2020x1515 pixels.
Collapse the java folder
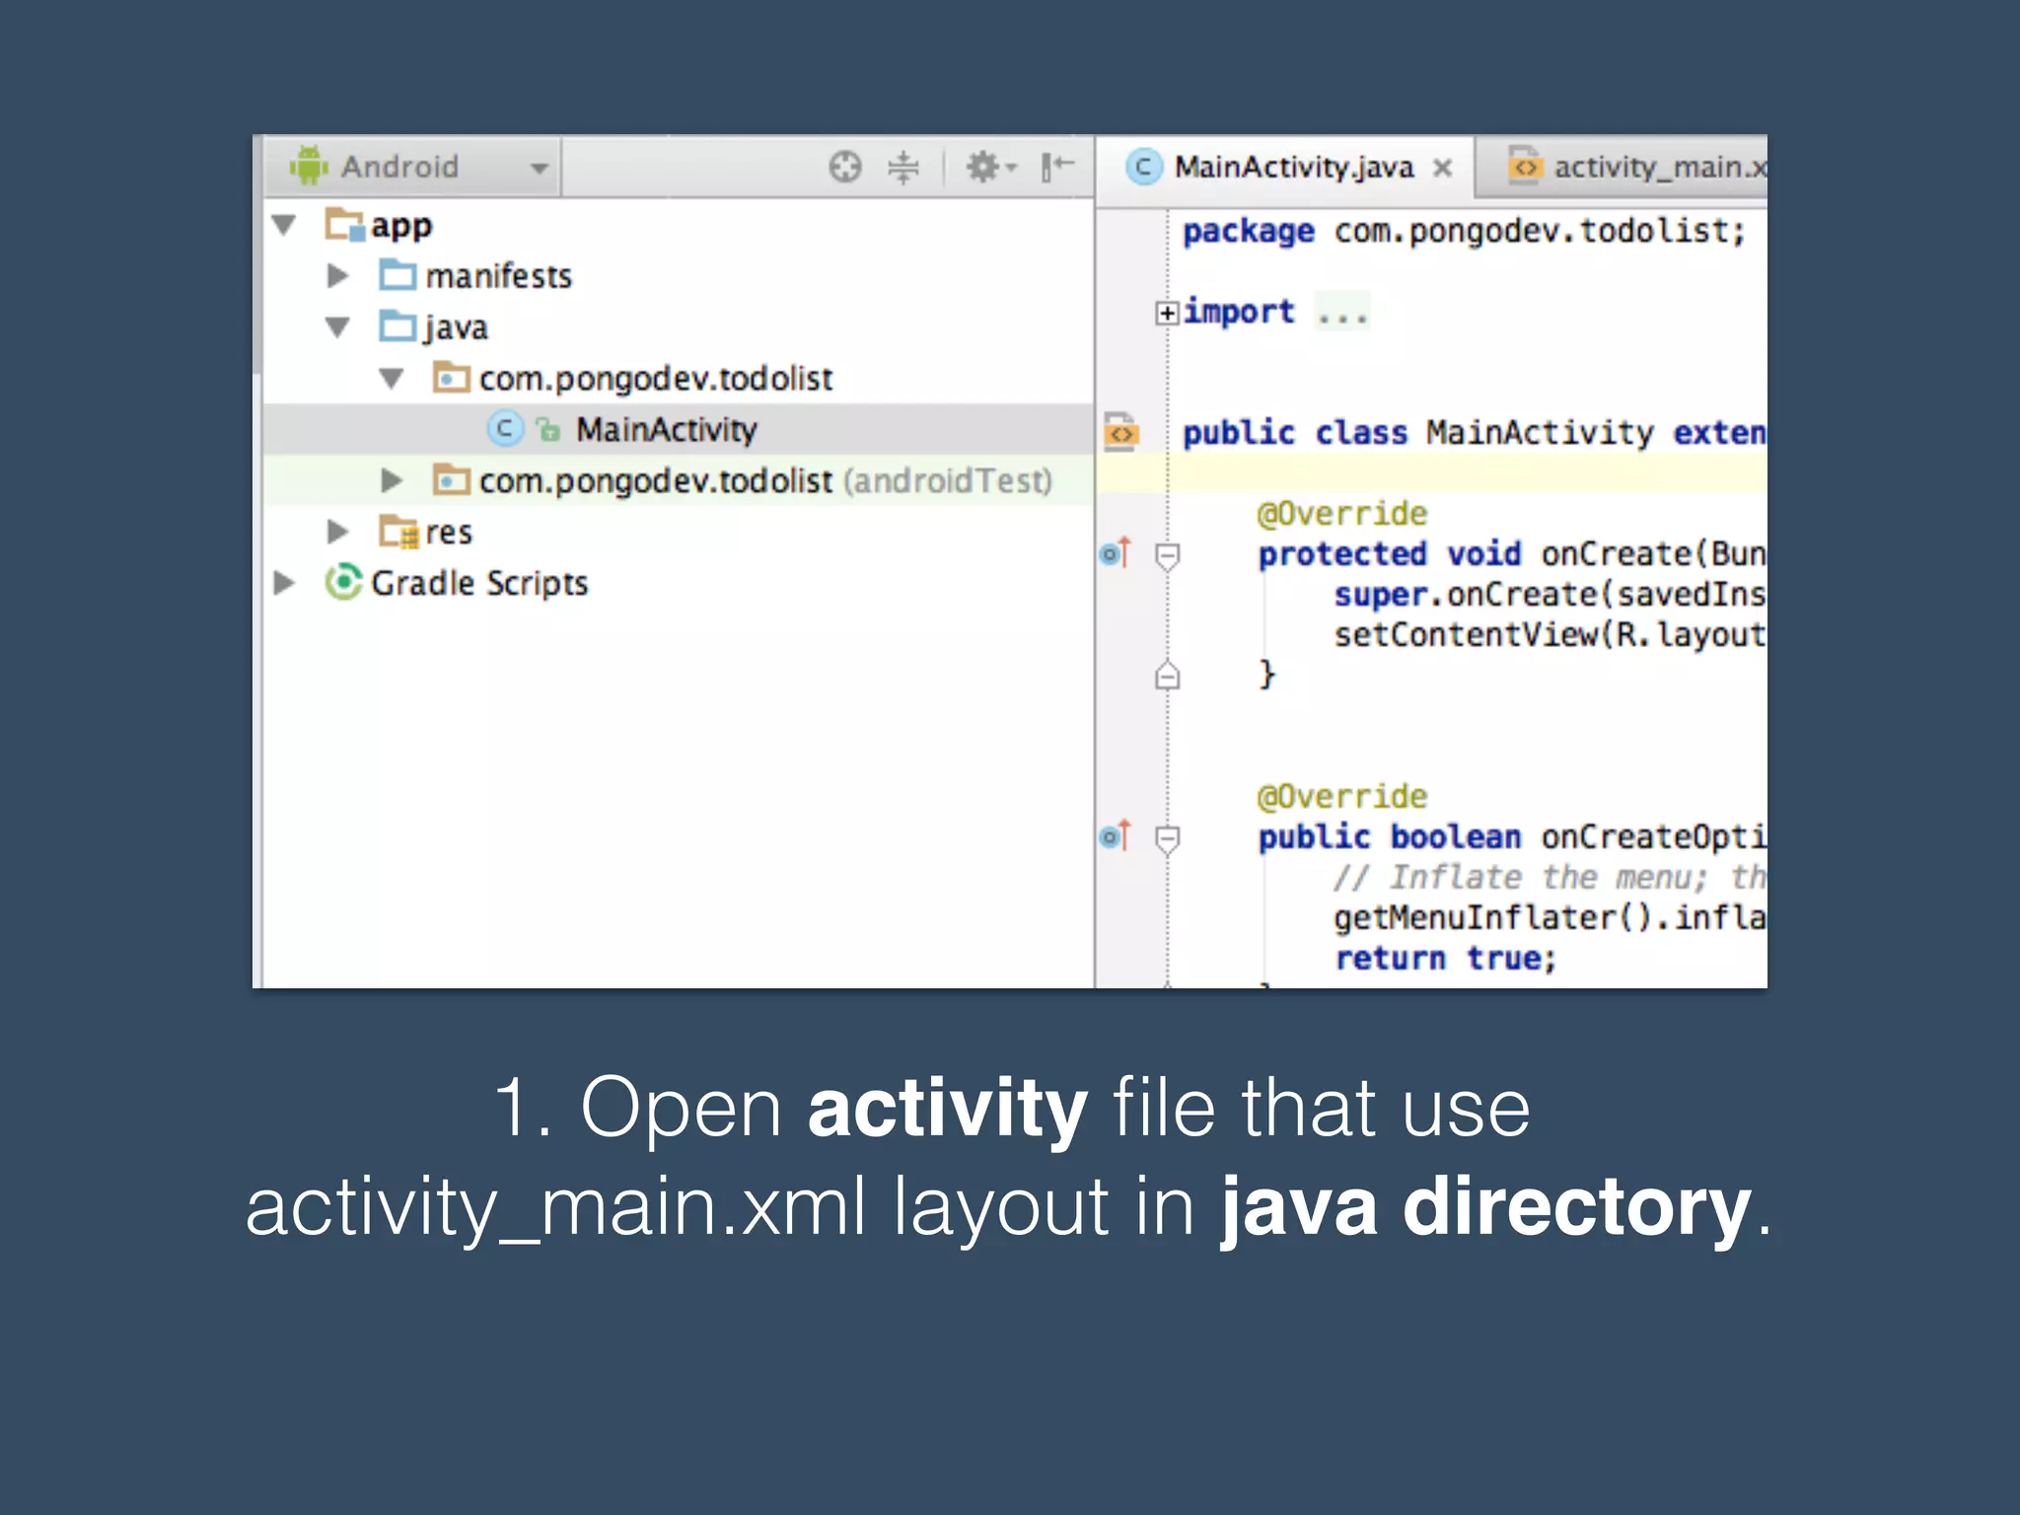pos(338,327)
